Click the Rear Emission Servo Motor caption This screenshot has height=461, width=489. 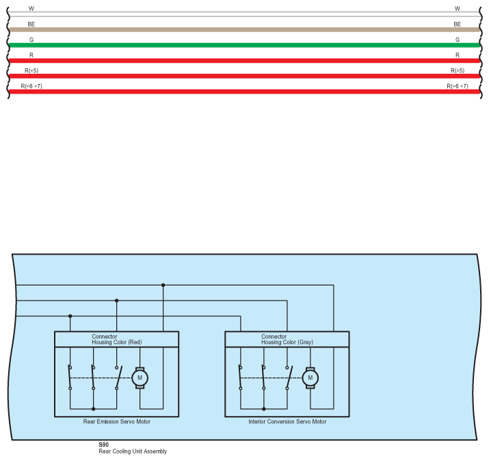click(116, 421)
